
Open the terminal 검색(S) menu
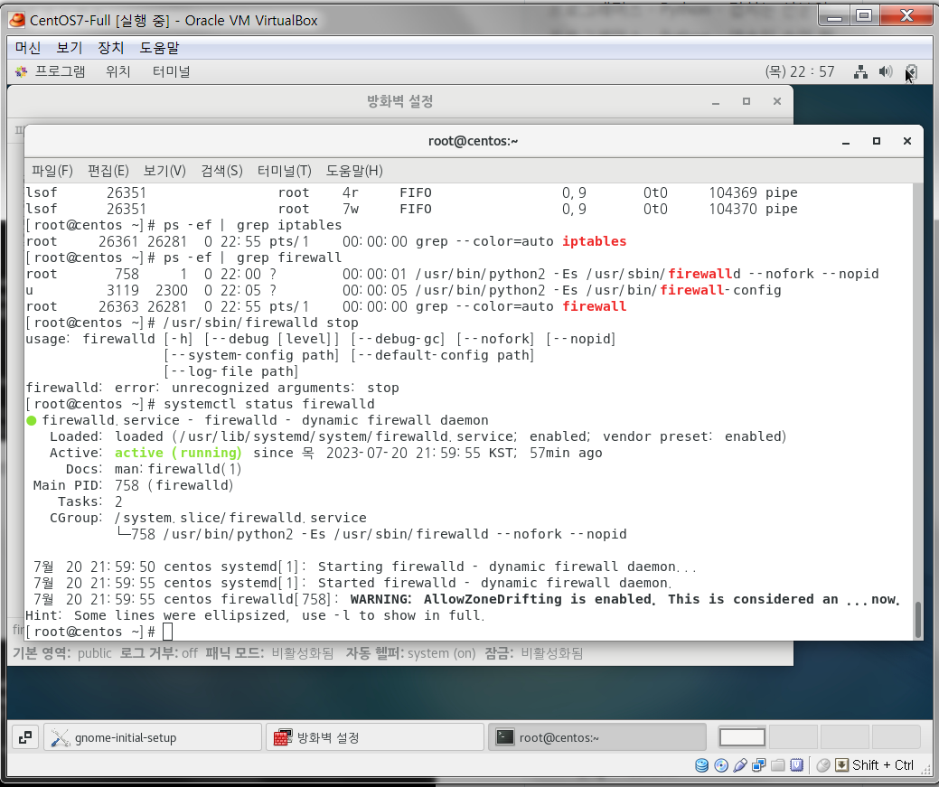221,171
